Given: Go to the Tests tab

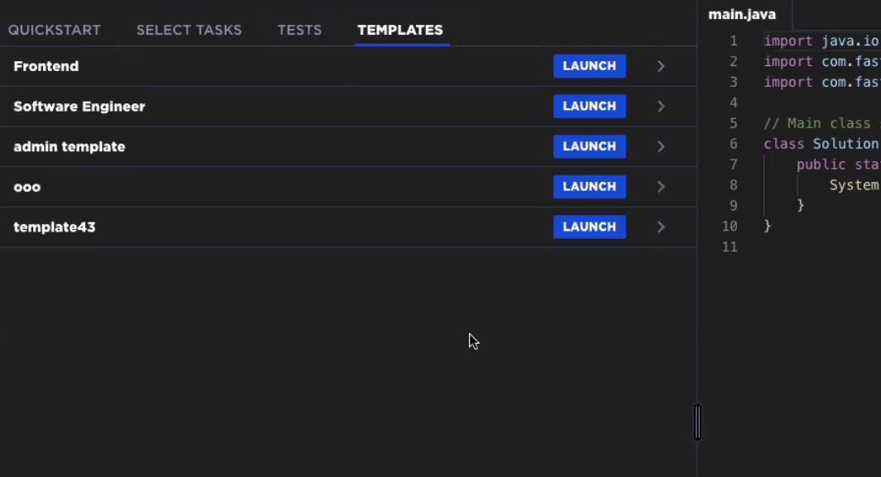Looking at the screenshot, I should 299,31.
